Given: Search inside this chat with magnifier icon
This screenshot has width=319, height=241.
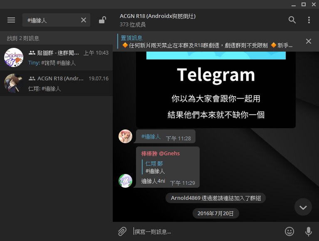Looking at the screenshot, I should (x=292, y=20).
